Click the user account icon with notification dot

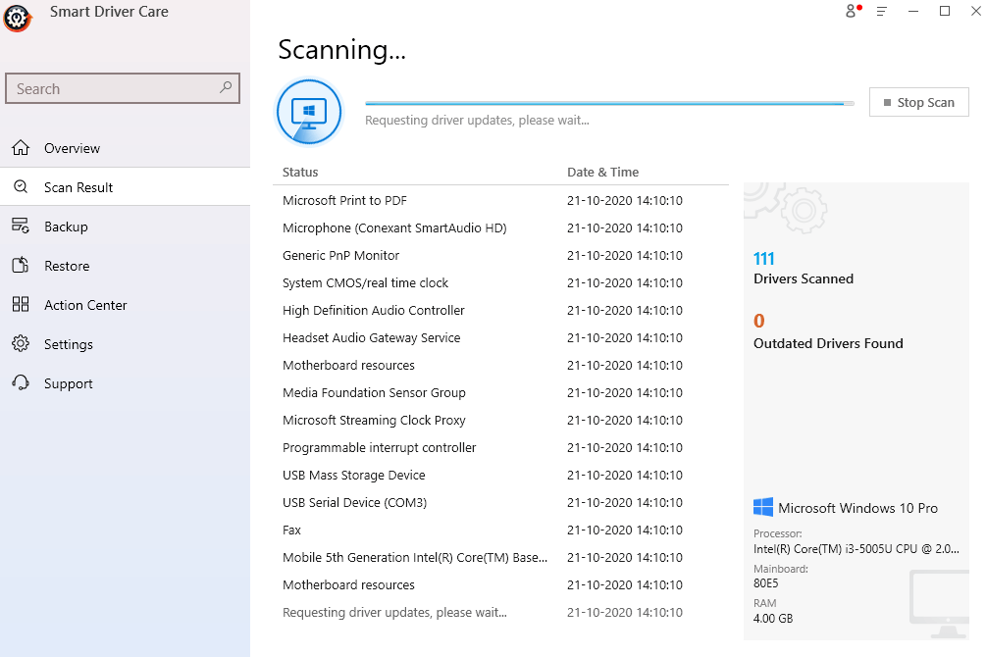[850, 11]
